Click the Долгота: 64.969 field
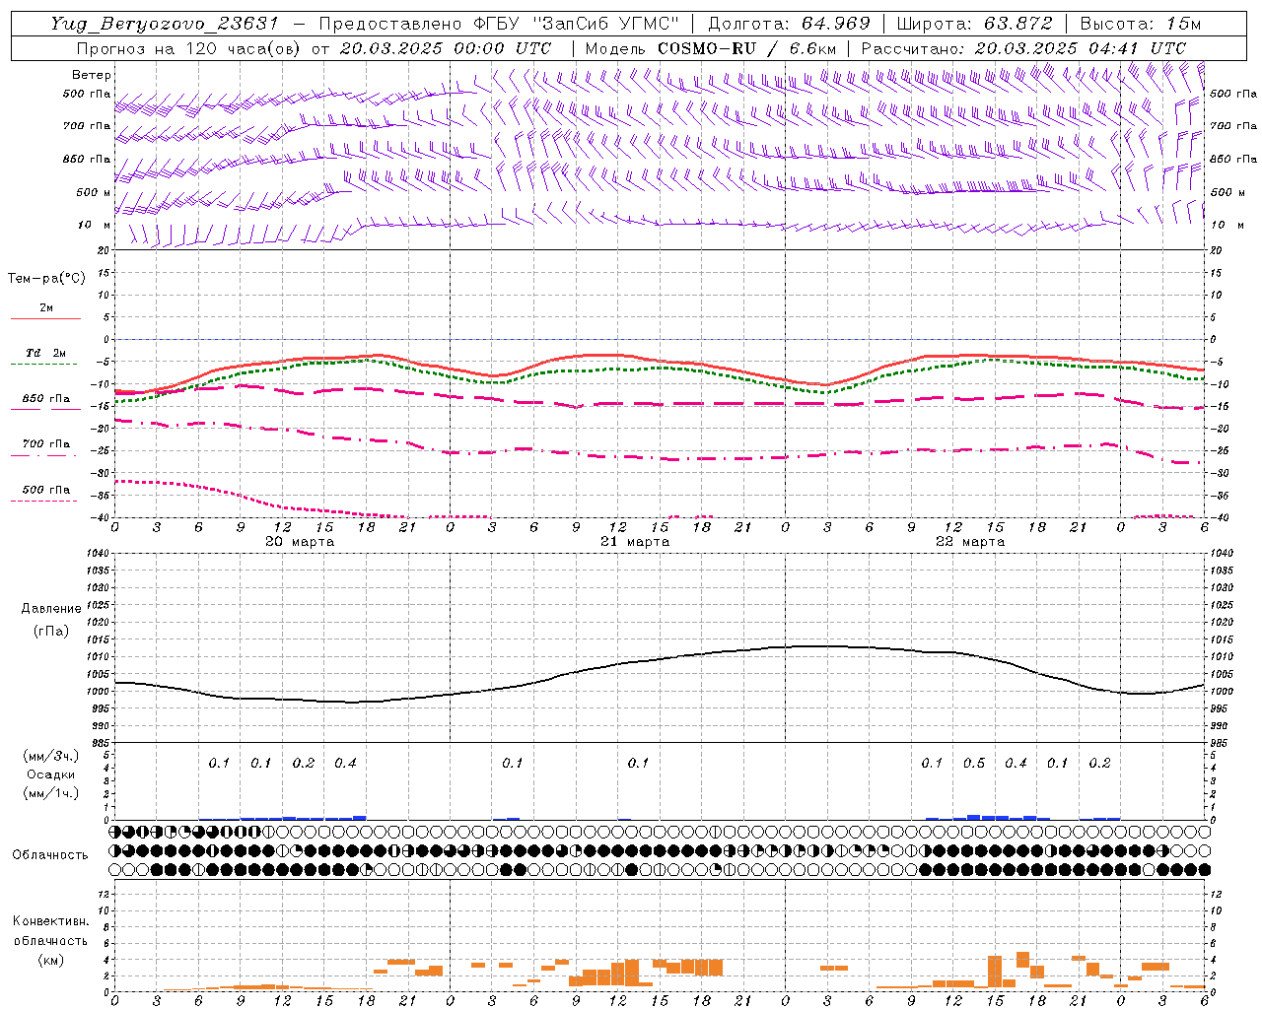Image resolution: width=1262 pixels, height=1009 pixels. 789,24
